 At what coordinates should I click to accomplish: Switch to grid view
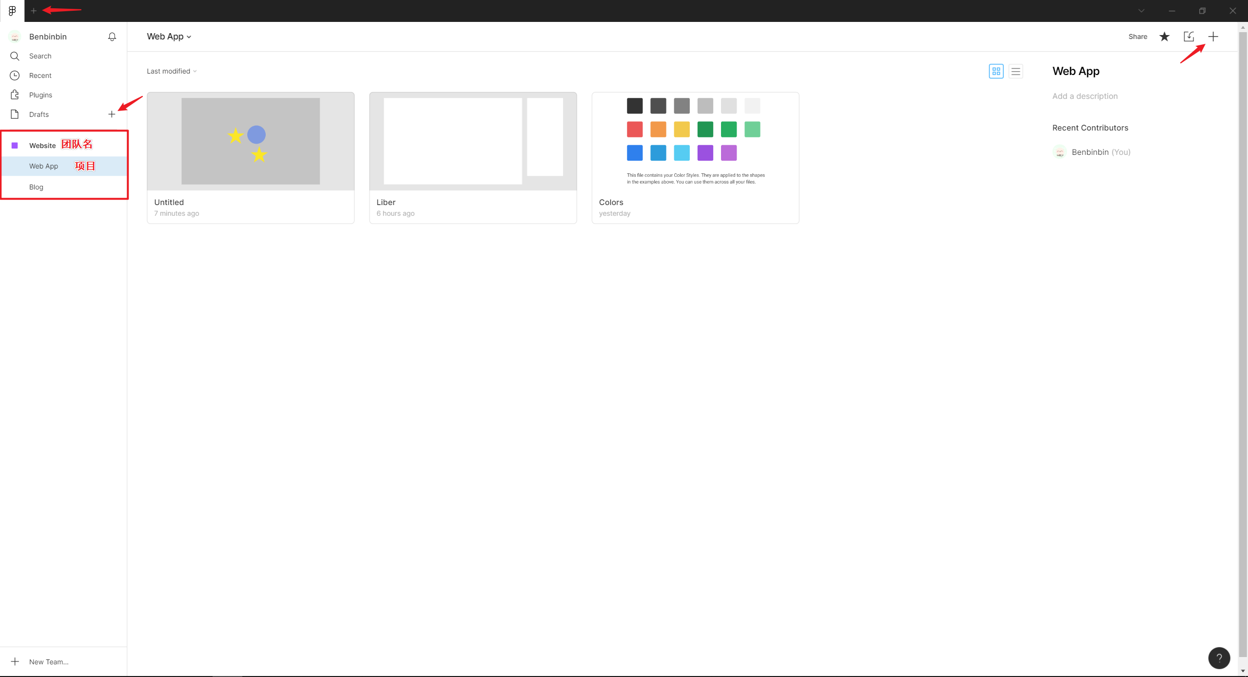(996, 71)
